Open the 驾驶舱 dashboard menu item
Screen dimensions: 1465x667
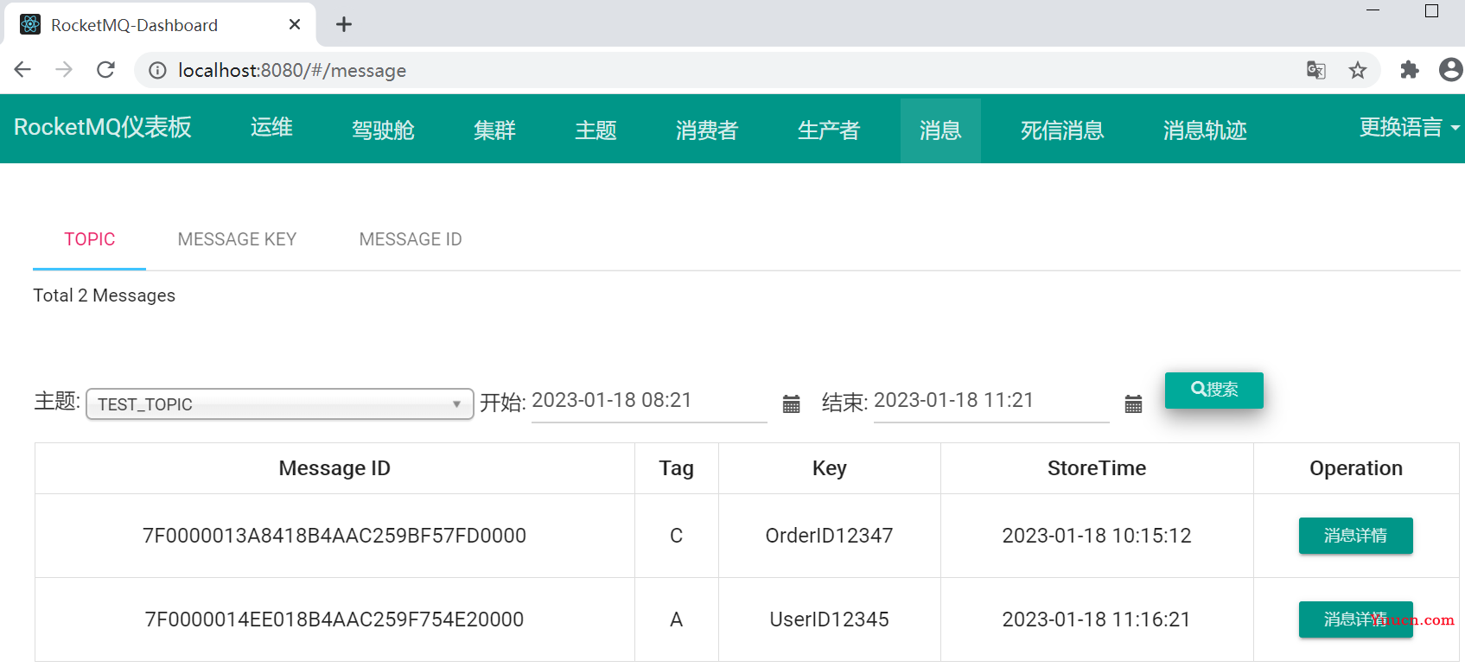[383, 130]
